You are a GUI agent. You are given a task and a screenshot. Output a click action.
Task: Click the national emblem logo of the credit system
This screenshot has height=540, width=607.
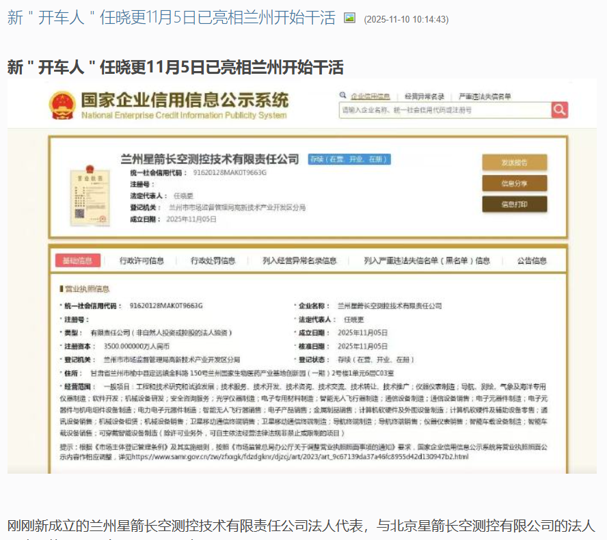tap(62, 105)
